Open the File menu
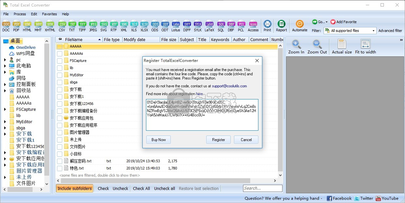 point(6,14)
